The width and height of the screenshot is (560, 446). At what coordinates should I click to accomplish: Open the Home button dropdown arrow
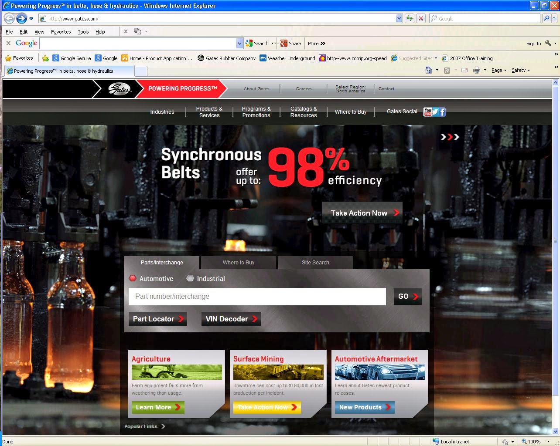(x=437, y=70)
